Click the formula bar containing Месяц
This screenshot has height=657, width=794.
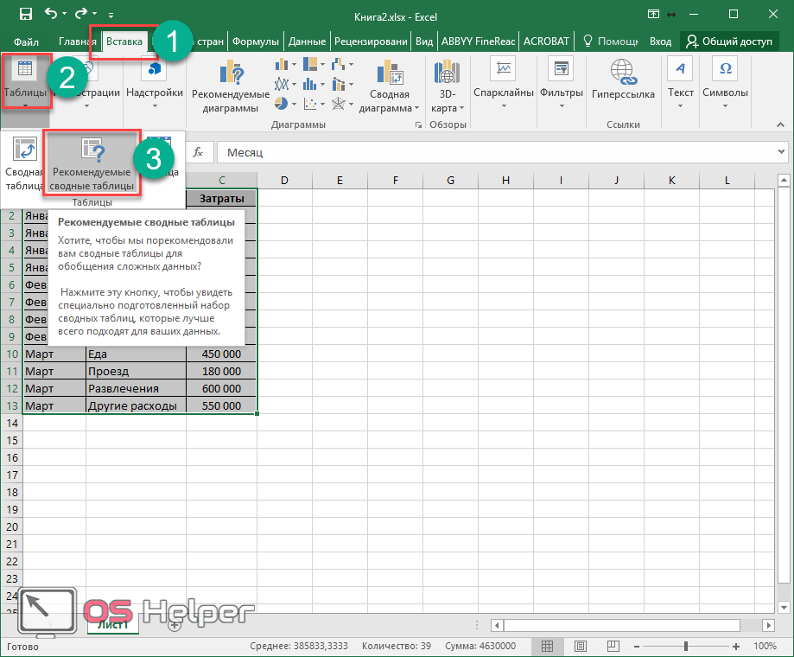click(492, 152)
